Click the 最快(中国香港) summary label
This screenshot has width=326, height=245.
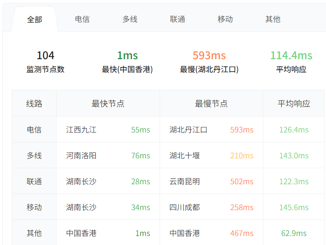(127, 70)
